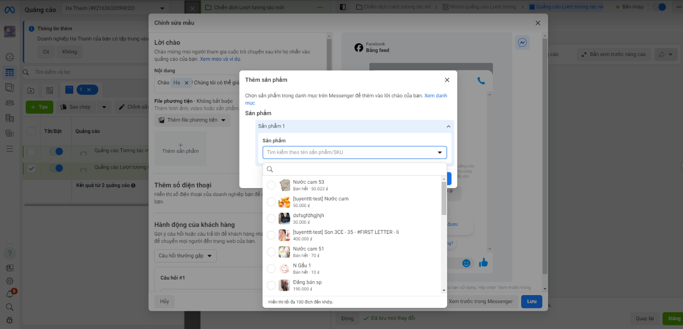Click the Meta logo icon
The width and height of the screenshot is (683, 329).
point(10,10)
